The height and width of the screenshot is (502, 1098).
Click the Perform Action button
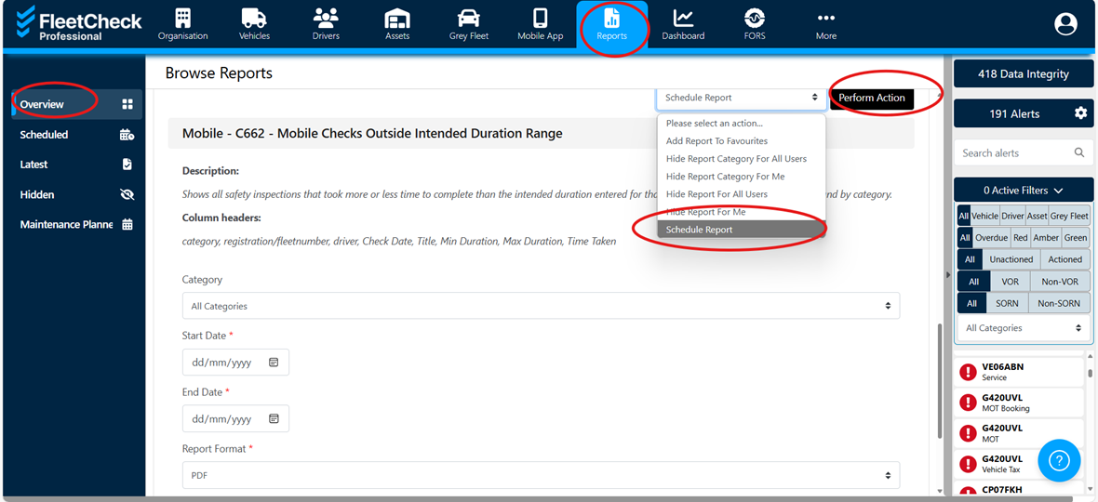[x=871, y=98]
